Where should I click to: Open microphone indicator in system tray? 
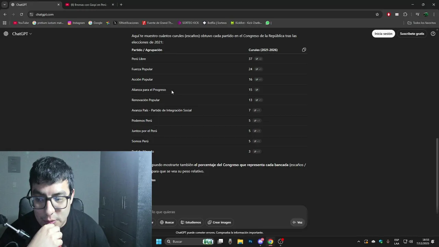click(x=388, y=242)
